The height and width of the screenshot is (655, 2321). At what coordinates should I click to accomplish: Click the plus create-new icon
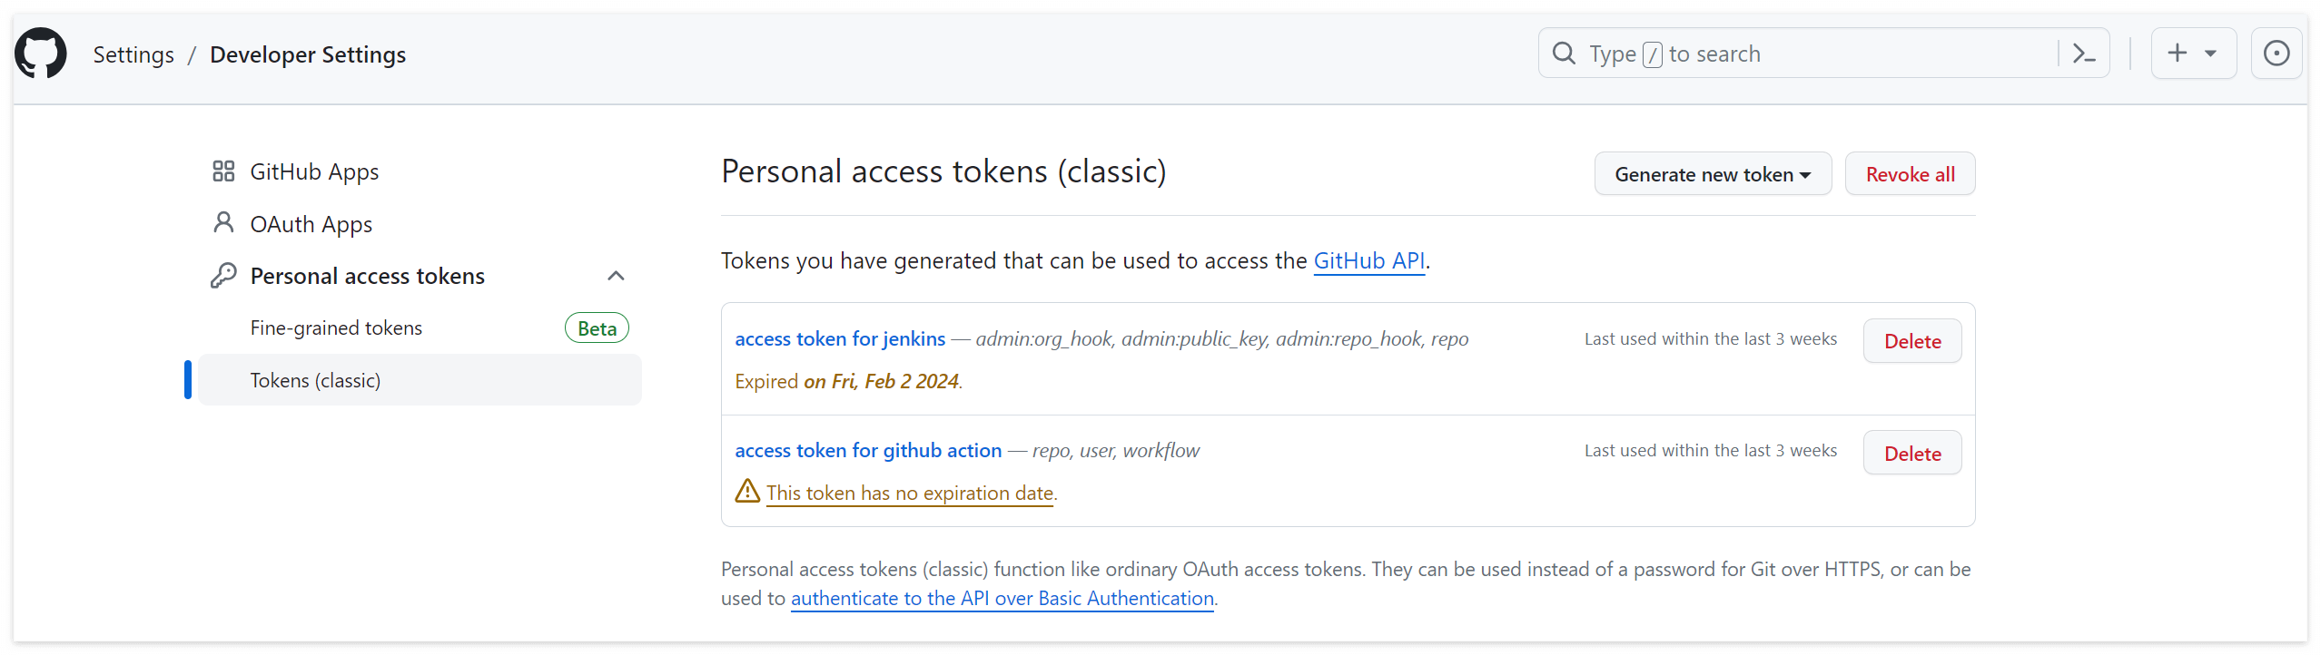2178,54
